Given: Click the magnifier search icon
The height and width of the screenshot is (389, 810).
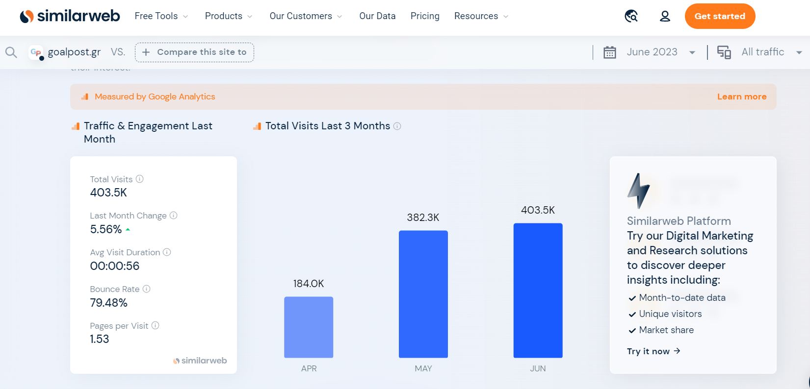Looking at the screenshot, I should coord(11,52).
